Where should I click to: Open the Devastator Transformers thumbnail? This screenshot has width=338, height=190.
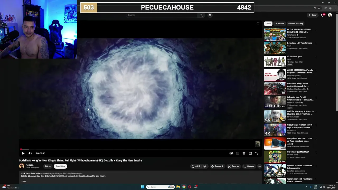coord(275,48)
